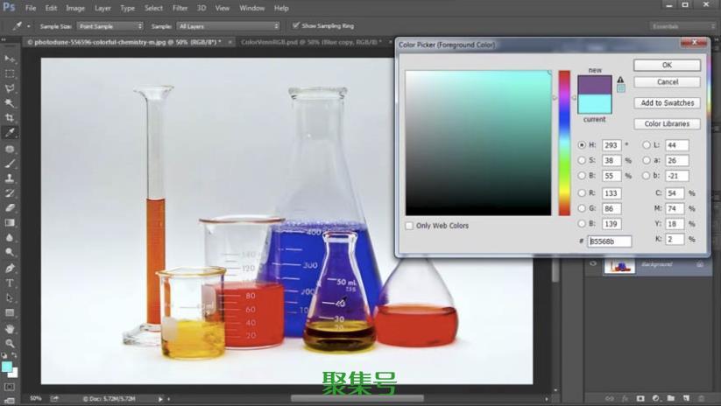Select the Type tool
This screenshot has width=721, height=406.
(11, 283)
